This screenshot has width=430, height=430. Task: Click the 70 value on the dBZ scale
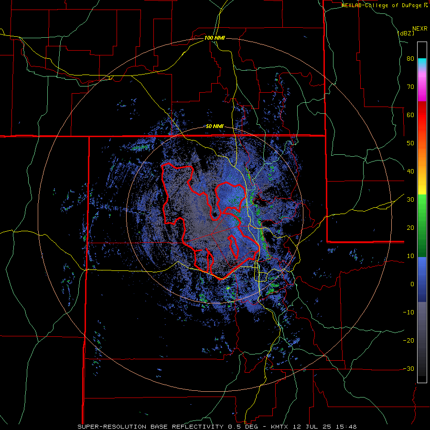410,86
